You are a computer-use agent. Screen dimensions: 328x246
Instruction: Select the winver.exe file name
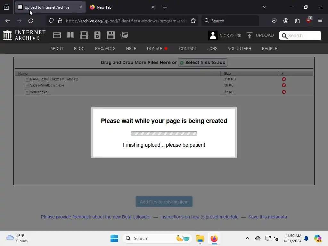tap(39, 92)
